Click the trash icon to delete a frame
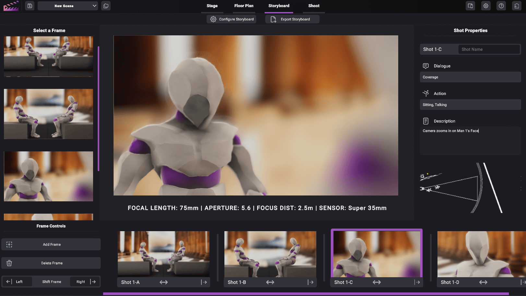Screen dimensions: 526x296 (x=9, y=263)
